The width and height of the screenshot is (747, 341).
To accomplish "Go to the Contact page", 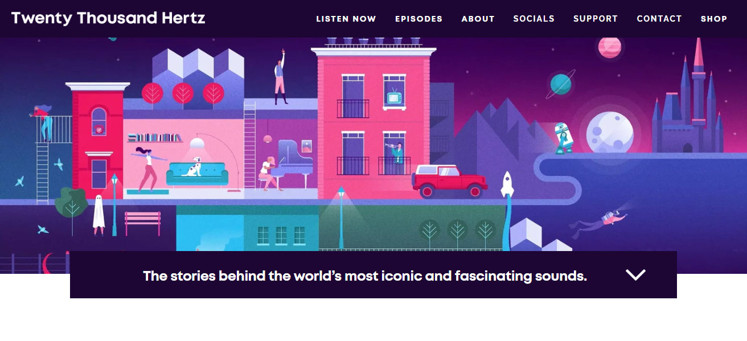I will click(x=659, y=19).
